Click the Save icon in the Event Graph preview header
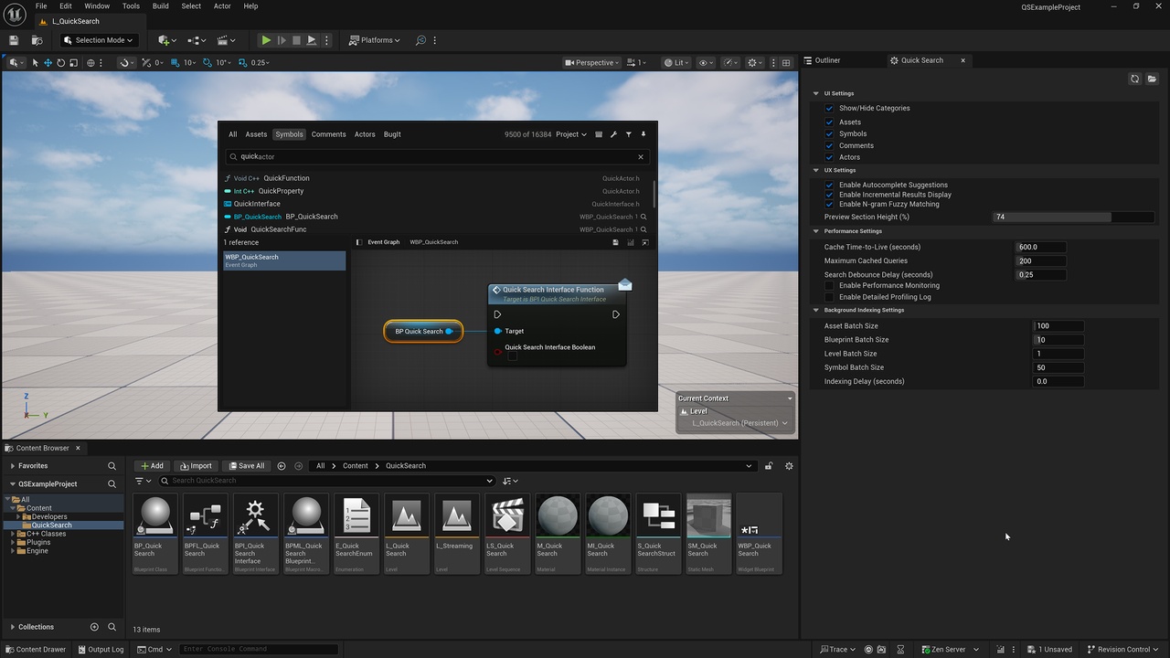This screenshot has width=1170, height=658. 615,242
